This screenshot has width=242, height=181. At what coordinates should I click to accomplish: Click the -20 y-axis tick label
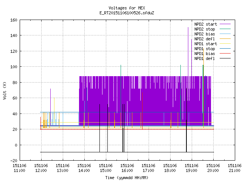(14, 161)
